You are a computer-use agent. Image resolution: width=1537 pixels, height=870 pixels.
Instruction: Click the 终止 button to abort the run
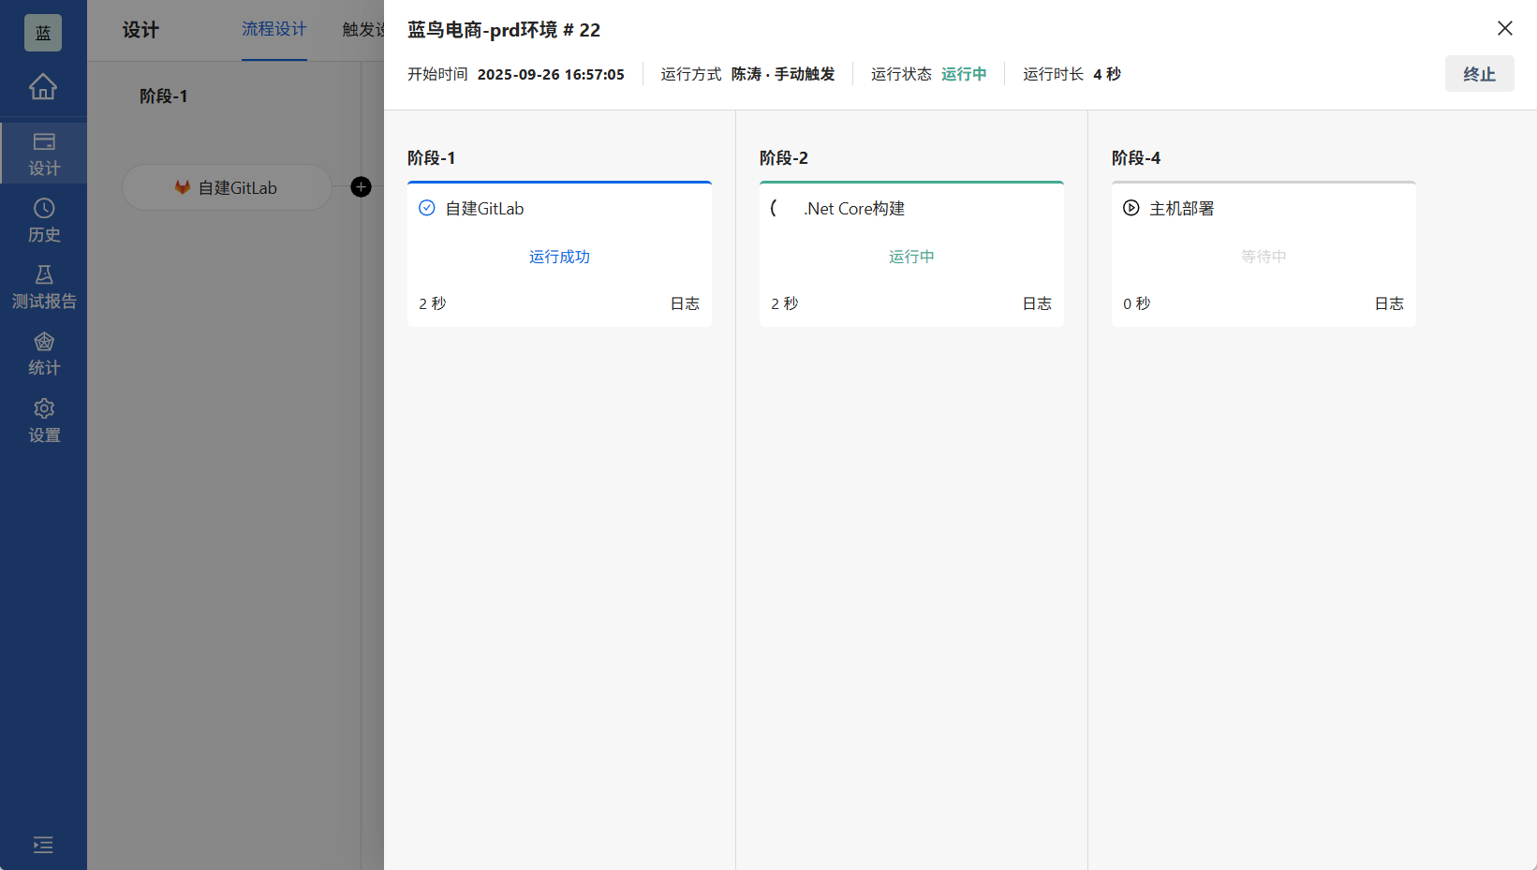(1480, 73)
